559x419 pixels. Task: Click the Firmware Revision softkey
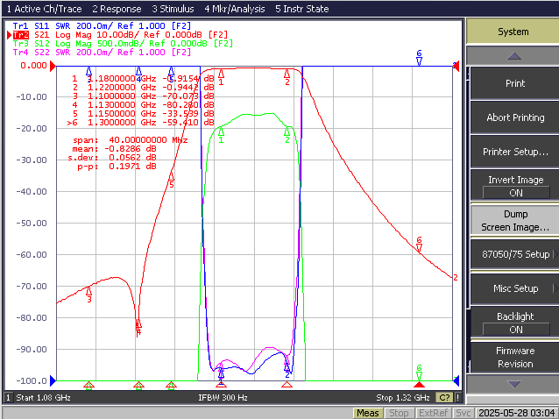click(x=515, y=357)
